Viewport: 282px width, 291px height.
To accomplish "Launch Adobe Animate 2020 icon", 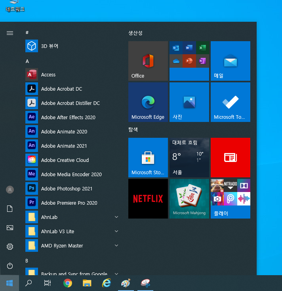I will coord(32,131).
